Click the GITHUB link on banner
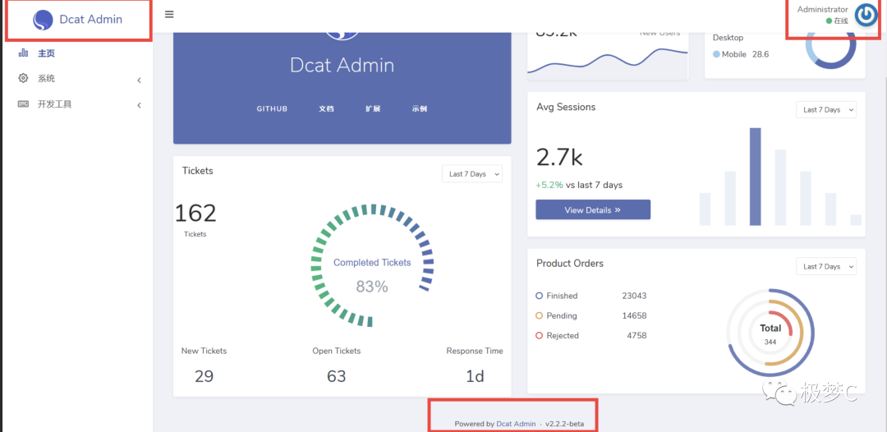 click(x=272, y=108)
